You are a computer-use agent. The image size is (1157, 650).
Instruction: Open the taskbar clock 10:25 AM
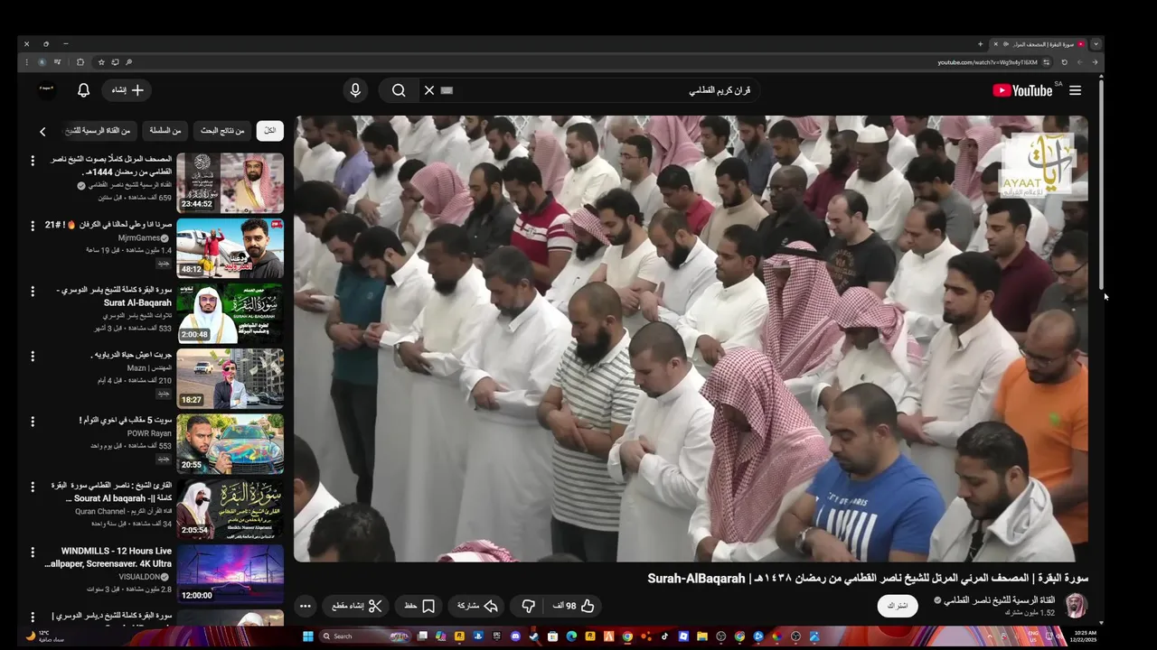pyautogui.click(x=1086, y=636)
